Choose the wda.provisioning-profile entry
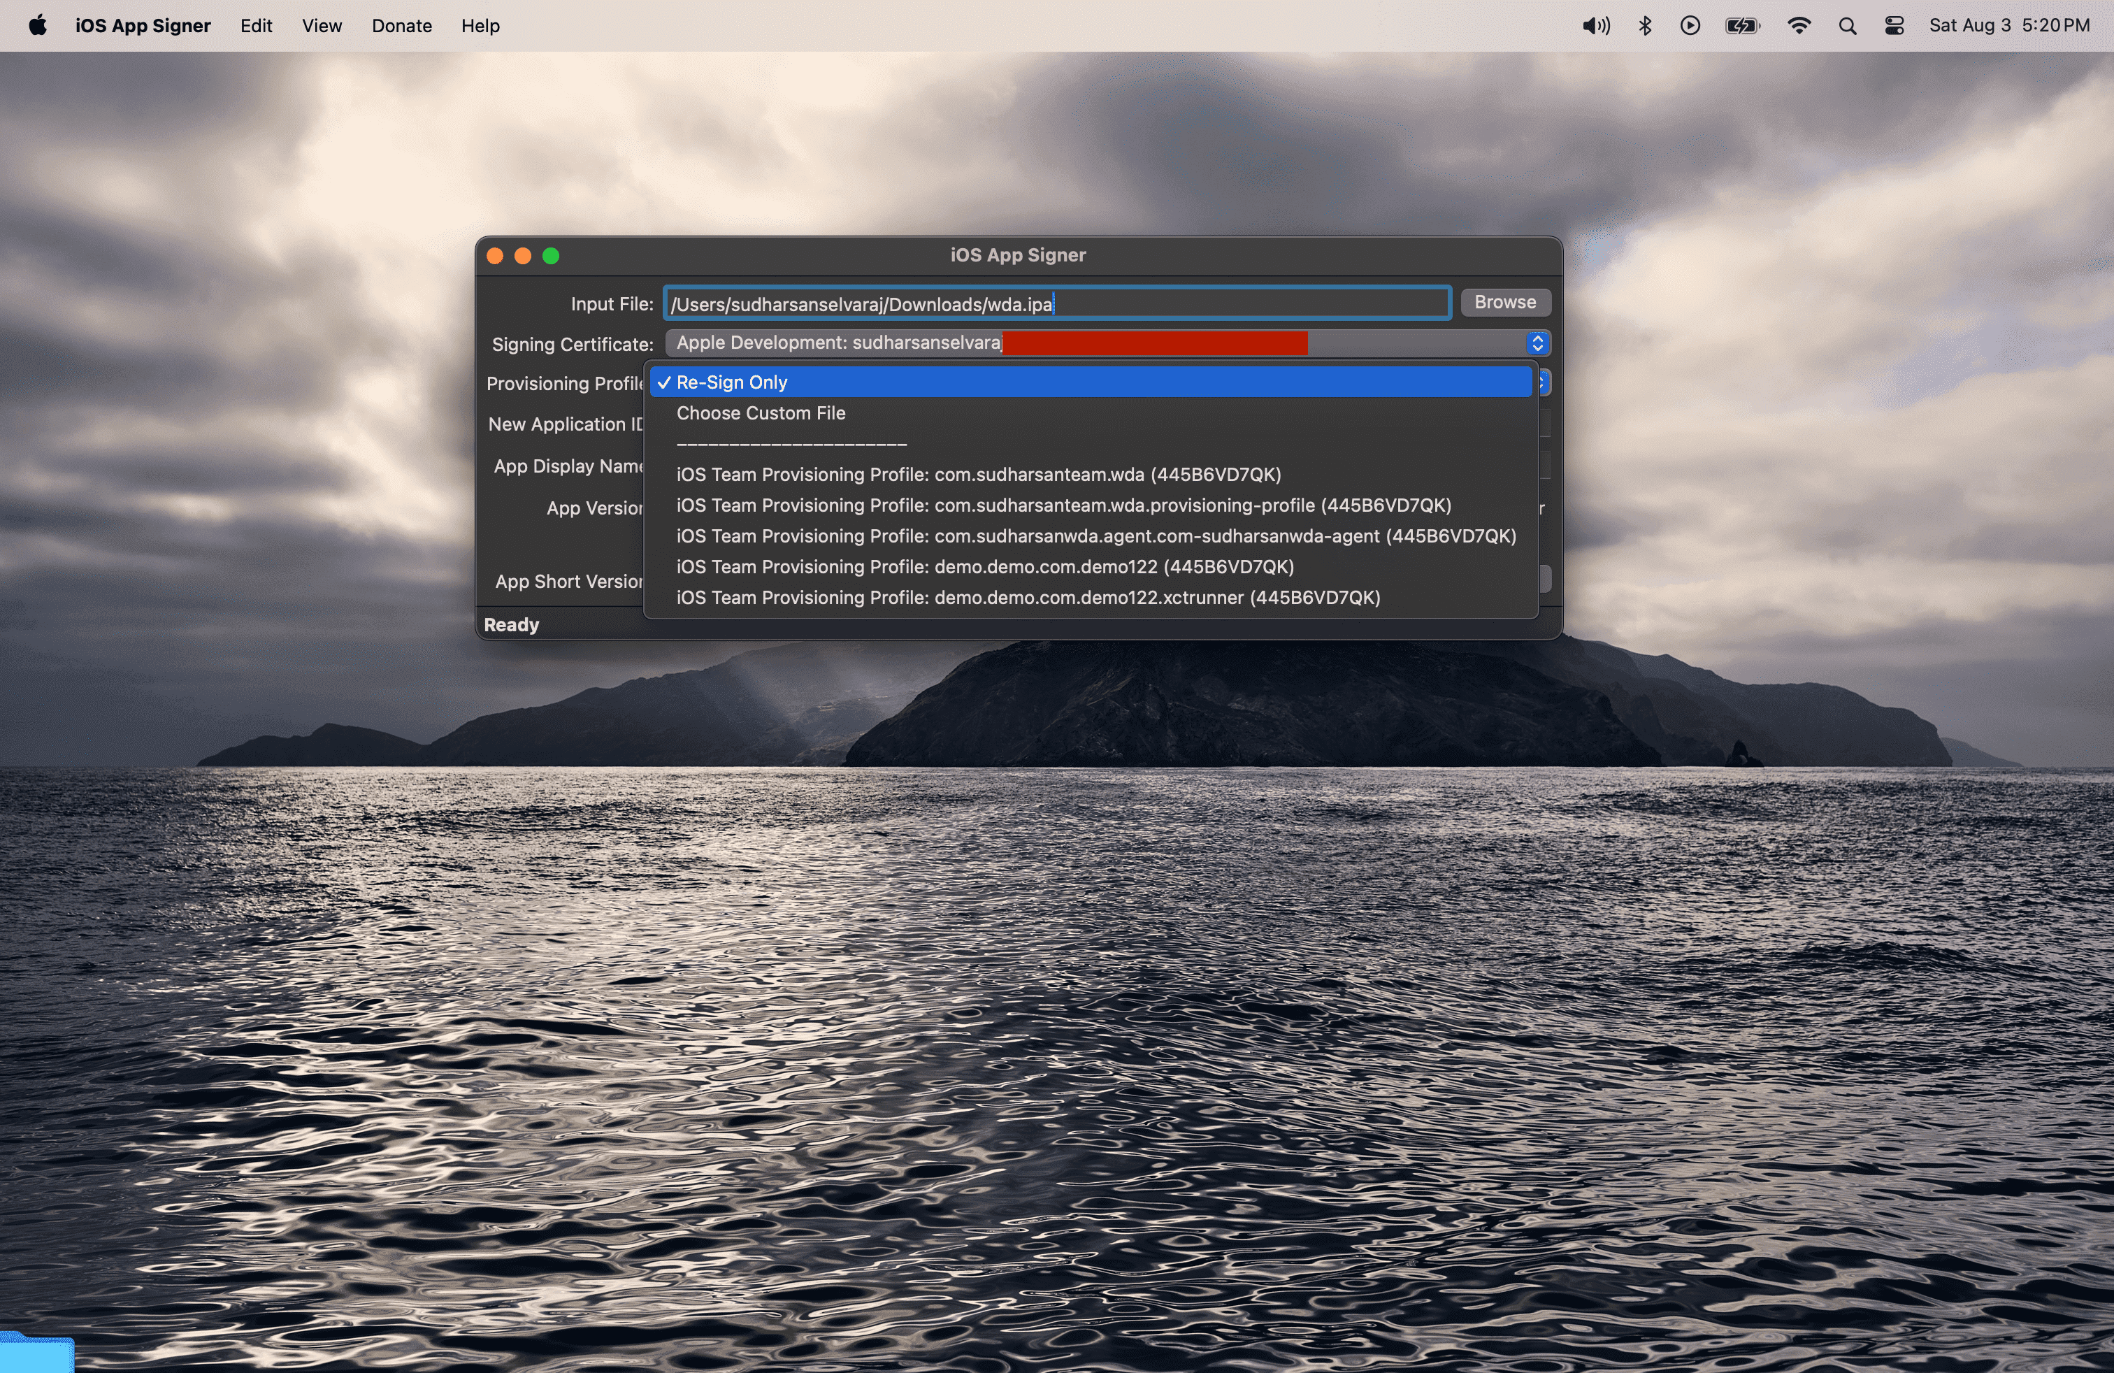The image size is (2114, 1373). pyautogui.click(x=1063, y=505)
